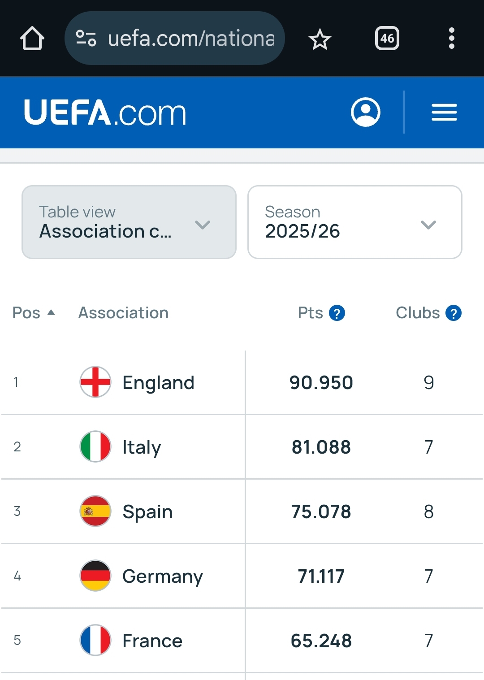The width and height of the screenshot is (484, 680).
Task: Click the France flag icon
Action: click(x=95, y=640)
